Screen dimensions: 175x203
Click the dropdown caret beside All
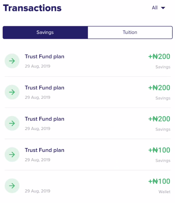point(163,8)
